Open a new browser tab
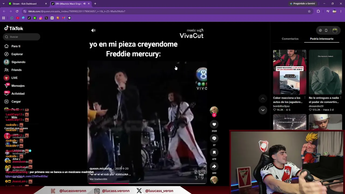Screen dimensions: 345x194 pyautogui.click(x=95, y=4)
